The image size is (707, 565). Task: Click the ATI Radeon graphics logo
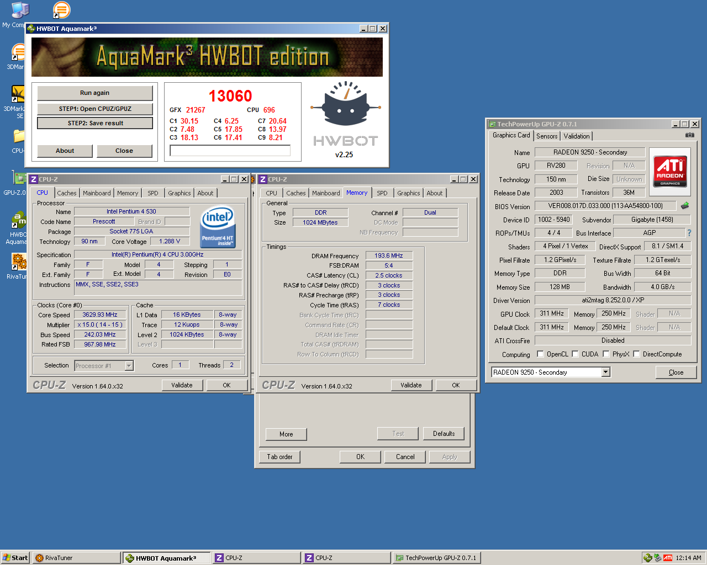tap(670, 170)
